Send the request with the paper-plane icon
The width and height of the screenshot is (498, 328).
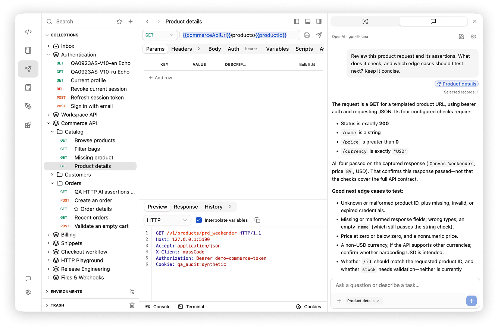pos(319,35)
